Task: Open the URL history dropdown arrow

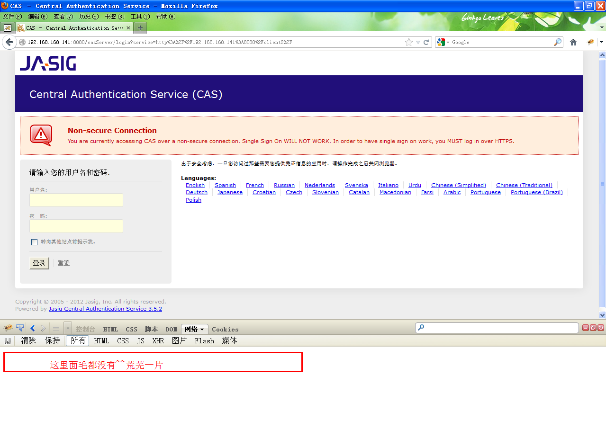Action: tap(418, 42)
